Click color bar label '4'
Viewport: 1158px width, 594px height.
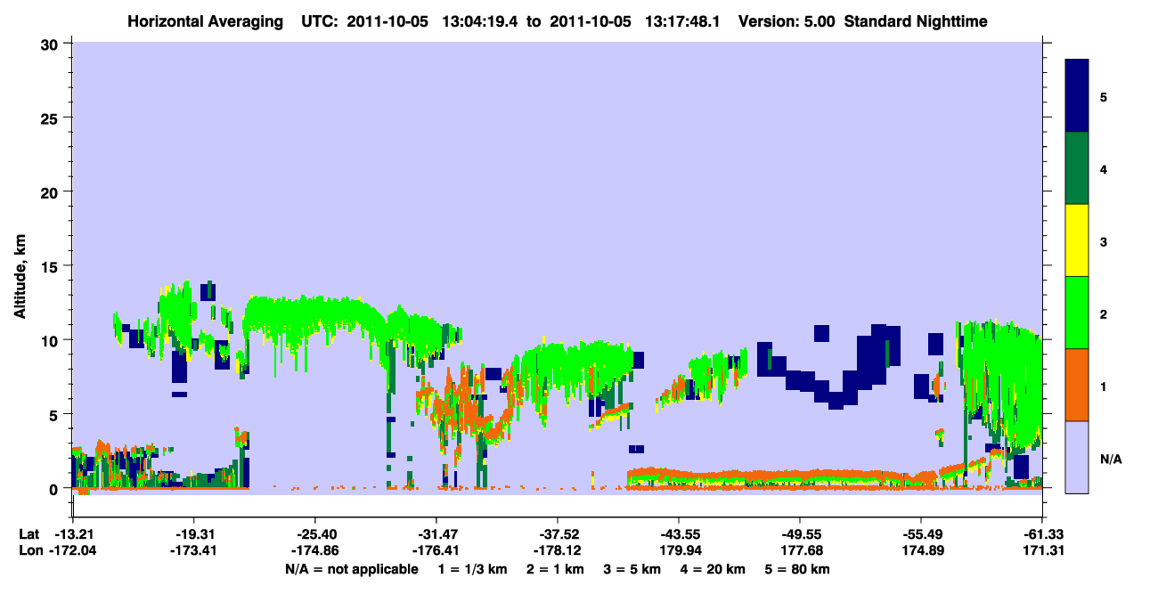point(1104,168)
